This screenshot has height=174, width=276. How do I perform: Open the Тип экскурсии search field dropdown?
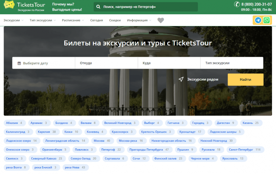coord(232,63)
